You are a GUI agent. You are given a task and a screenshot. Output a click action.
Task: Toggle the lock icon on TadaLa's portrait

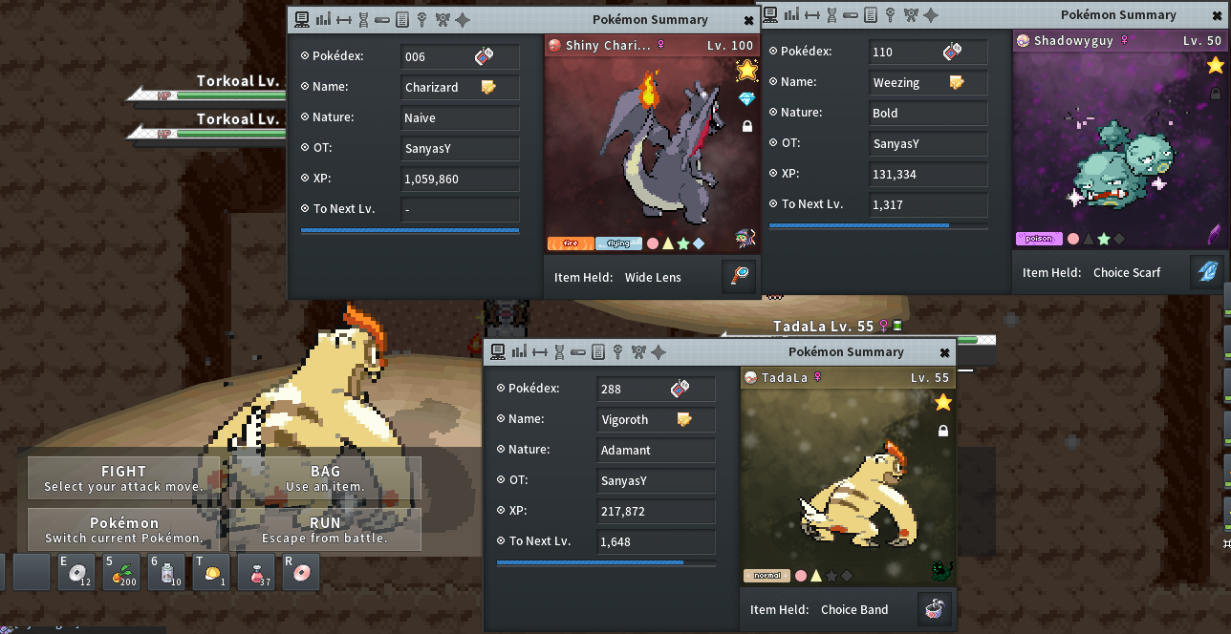tap(943, 431)
